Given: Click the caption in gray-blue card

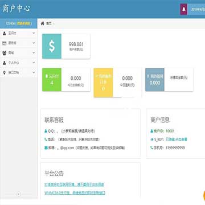Looking at the screenshot, I should (x=179, y=77).
